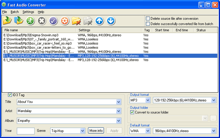
Task: Click the Status column header
Action: pos(205,30)
